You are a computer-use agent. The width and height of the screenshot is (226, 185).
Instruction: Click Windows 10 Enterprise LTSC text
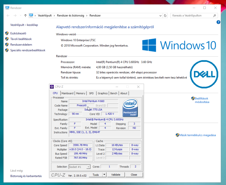click(78, 40)
